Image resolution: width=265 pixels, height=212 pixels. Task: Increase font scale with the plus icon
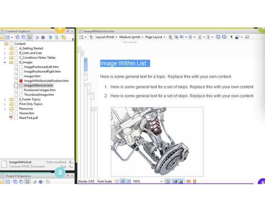129,181
